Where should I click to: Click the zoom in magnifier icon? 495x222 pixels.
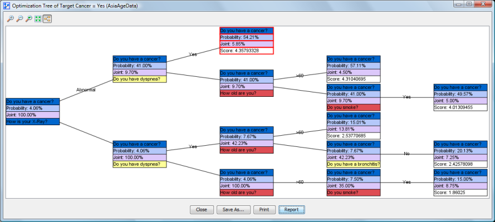(x=11, y=19)
